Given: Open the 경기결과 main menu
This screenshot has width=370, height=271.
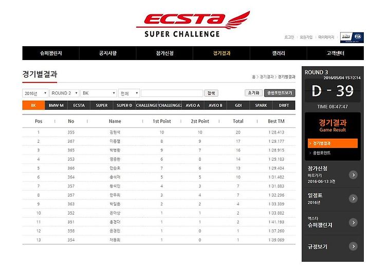Looking at the screenshot, I should [221, 53].
